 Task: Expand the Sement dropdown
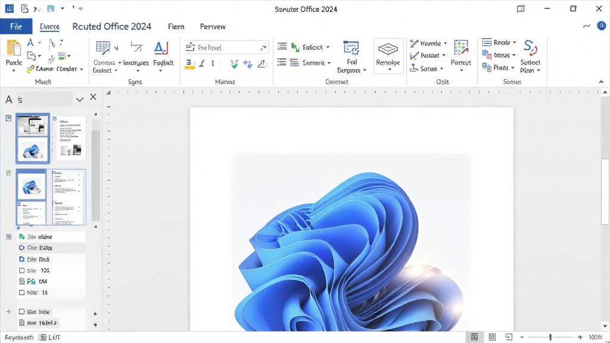[x=329, y=63]
